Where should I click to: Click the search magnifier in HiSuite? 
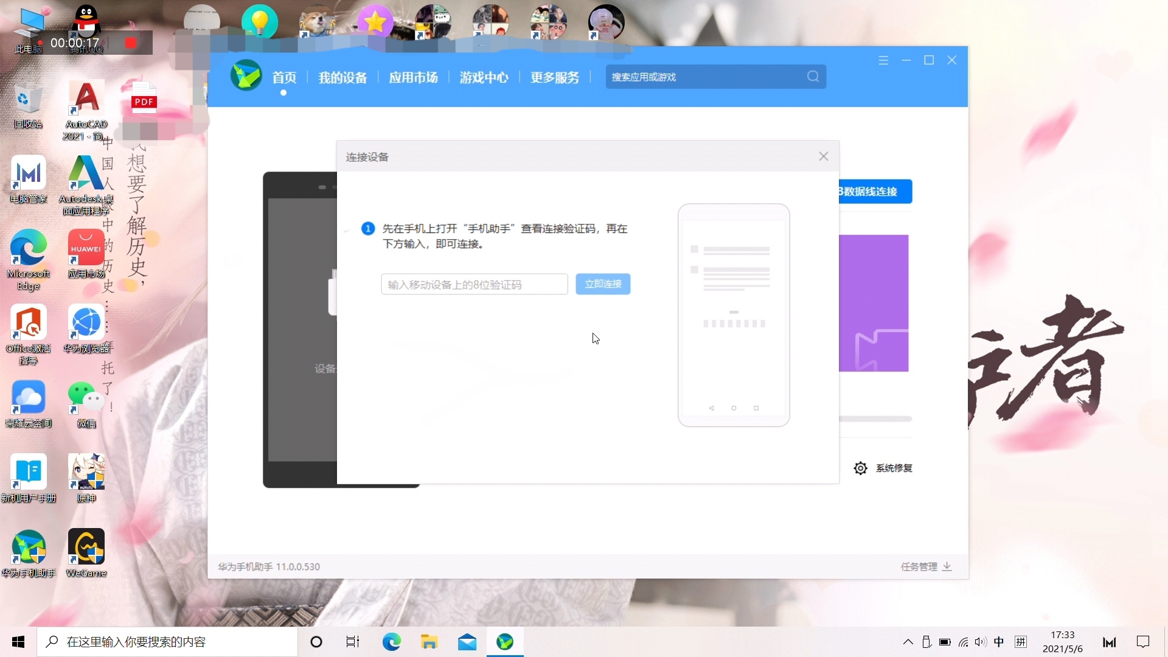click(x=813, y=77)
